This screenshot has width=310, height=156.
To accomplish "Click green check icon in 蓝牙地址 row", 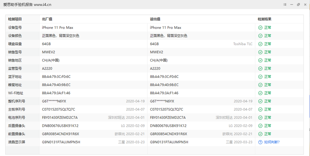I will pyautogui.click(x=260, y=77).
